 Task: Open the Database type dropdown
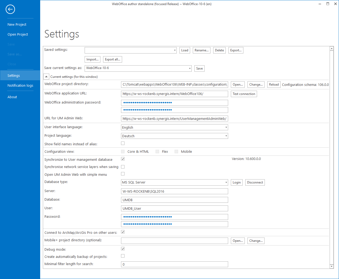(226, 182)
